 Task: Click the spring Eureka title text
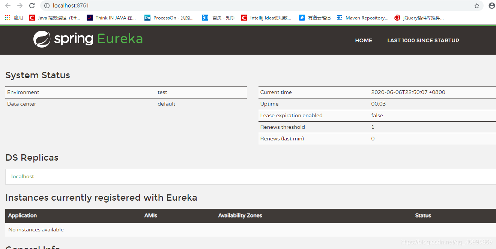point(98,39)
